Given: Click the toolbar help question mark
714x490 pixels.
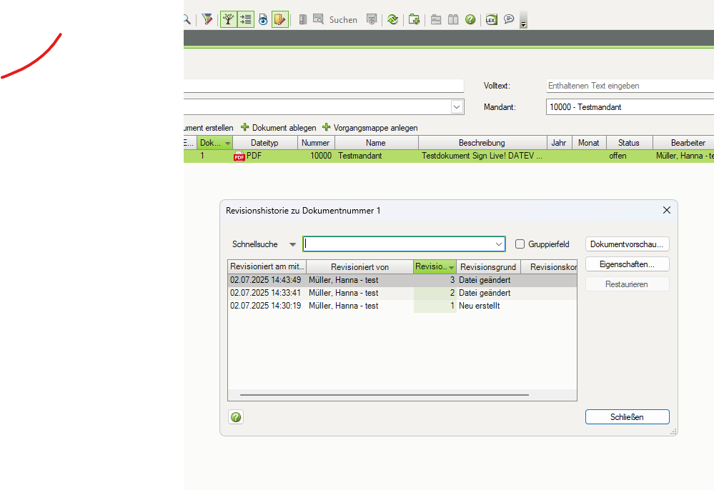Looking at the screenshot, I should pyautogui.click(x=470, y=19).
